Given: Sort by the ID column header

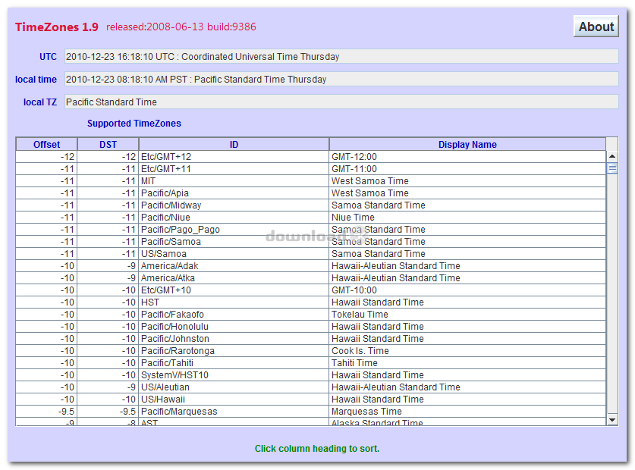Looking at the screenshot, I should [x=234, y=145].
